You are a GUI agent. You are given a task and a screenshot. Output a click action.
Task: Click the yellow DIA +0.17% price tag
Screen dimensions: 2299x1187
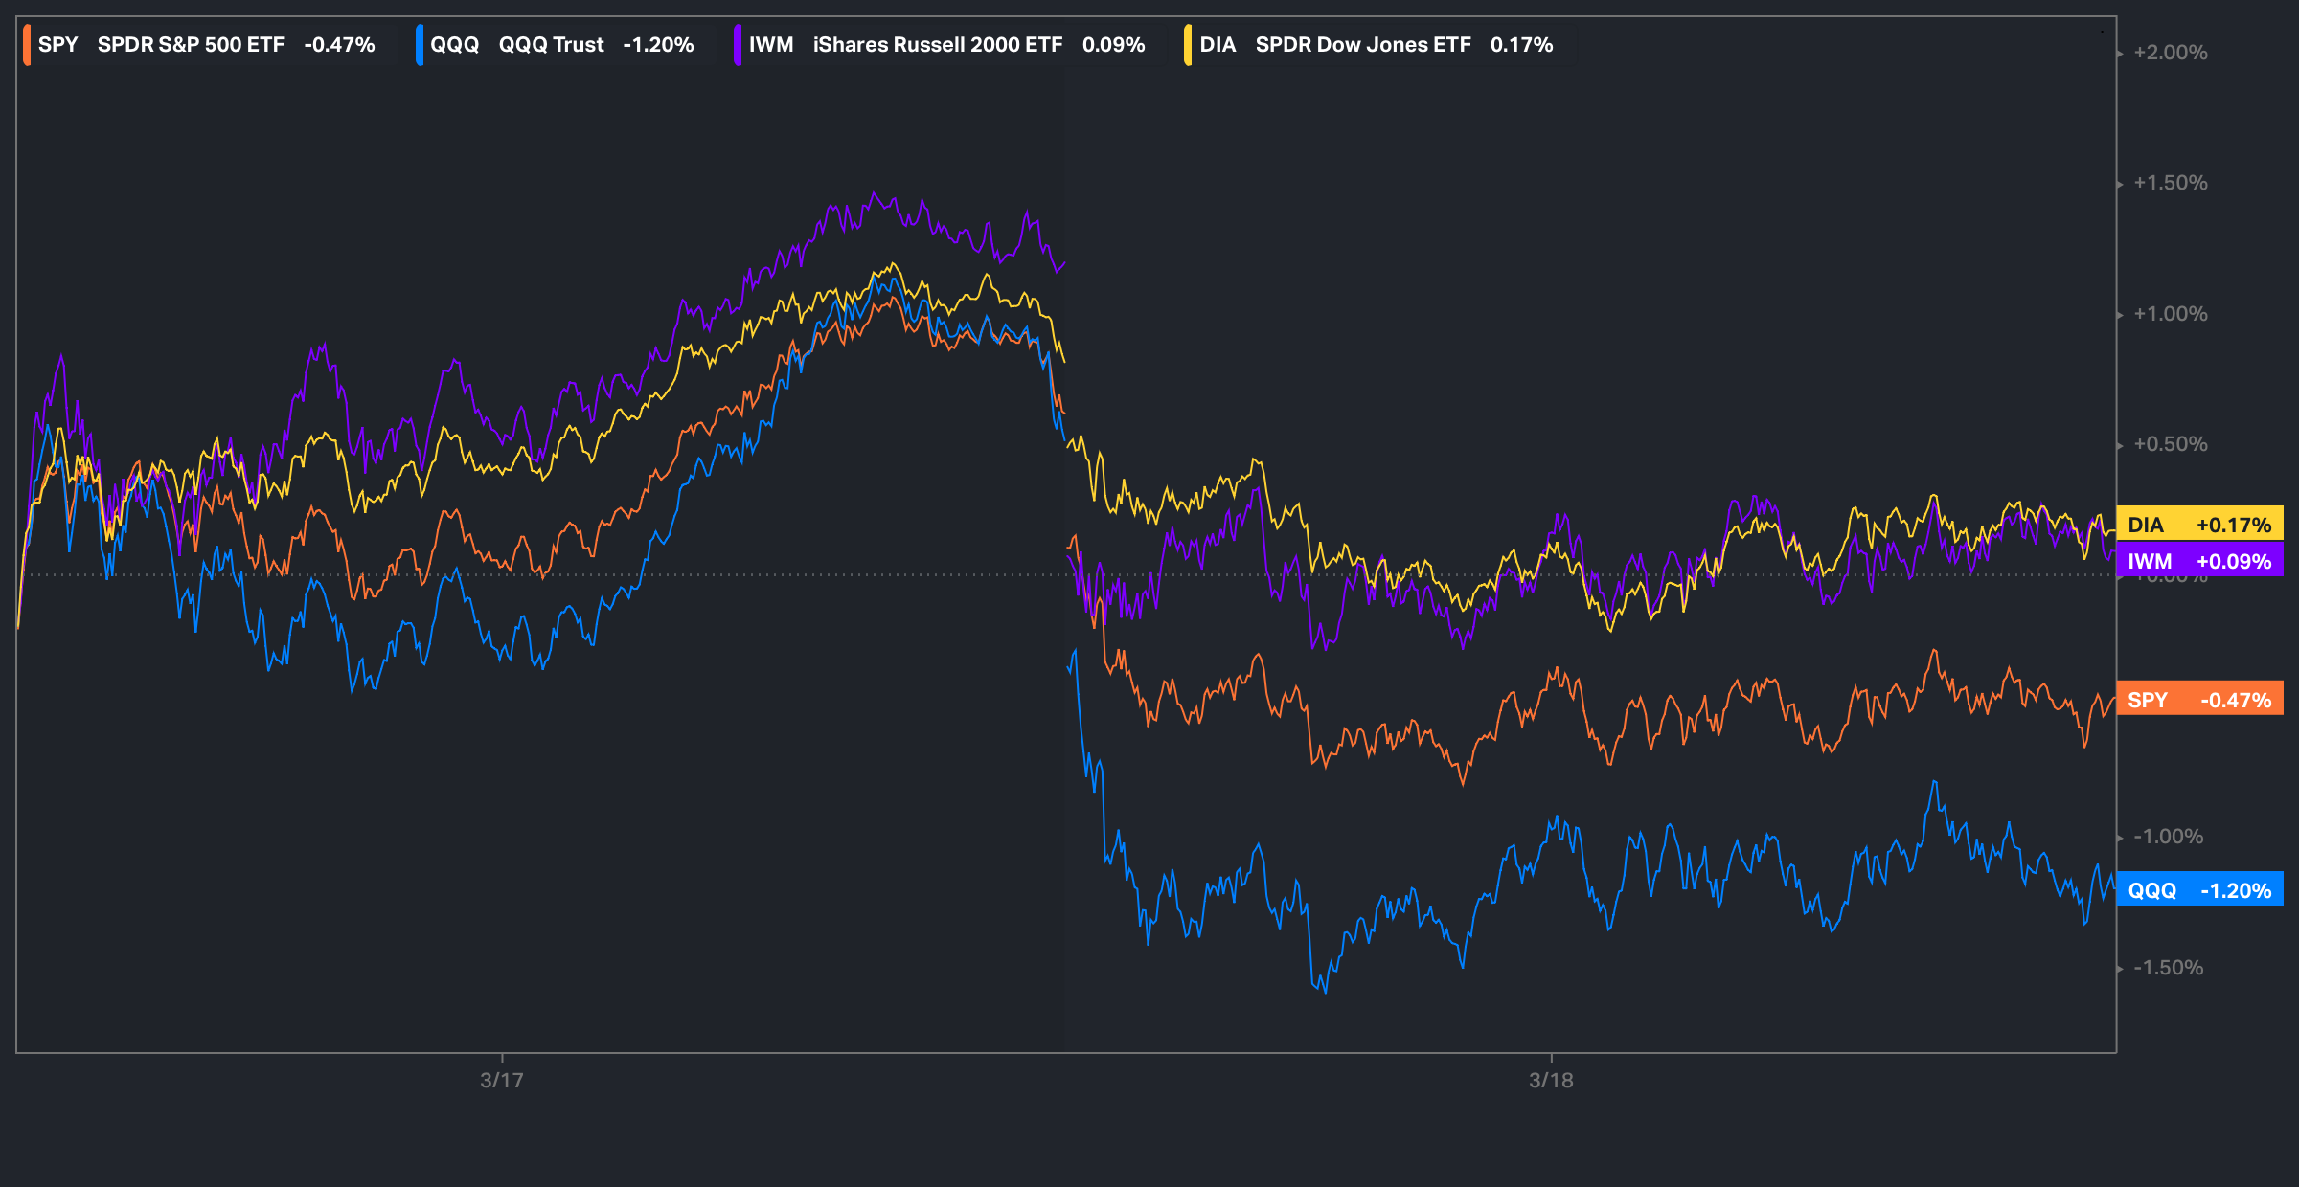point(2199,525)
